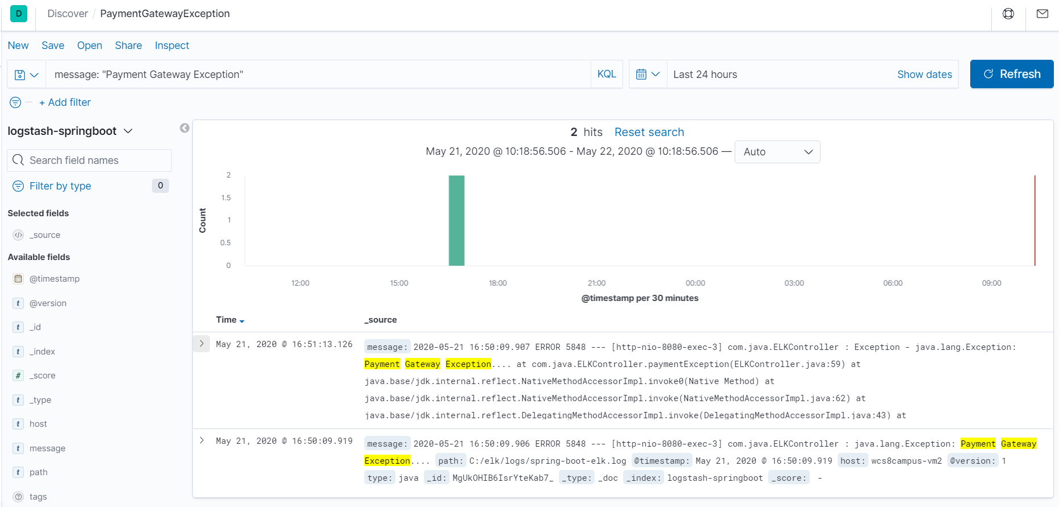Click Reset search link

pyautogui.click(x=649, y=132)
